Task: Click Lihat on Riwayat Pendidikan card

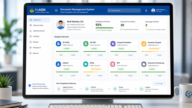Action: [x=116, y=55]
